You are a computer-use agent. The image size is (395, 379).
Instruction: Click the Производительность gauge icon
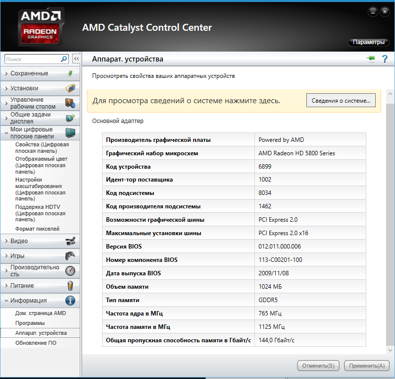click(70, 271)
